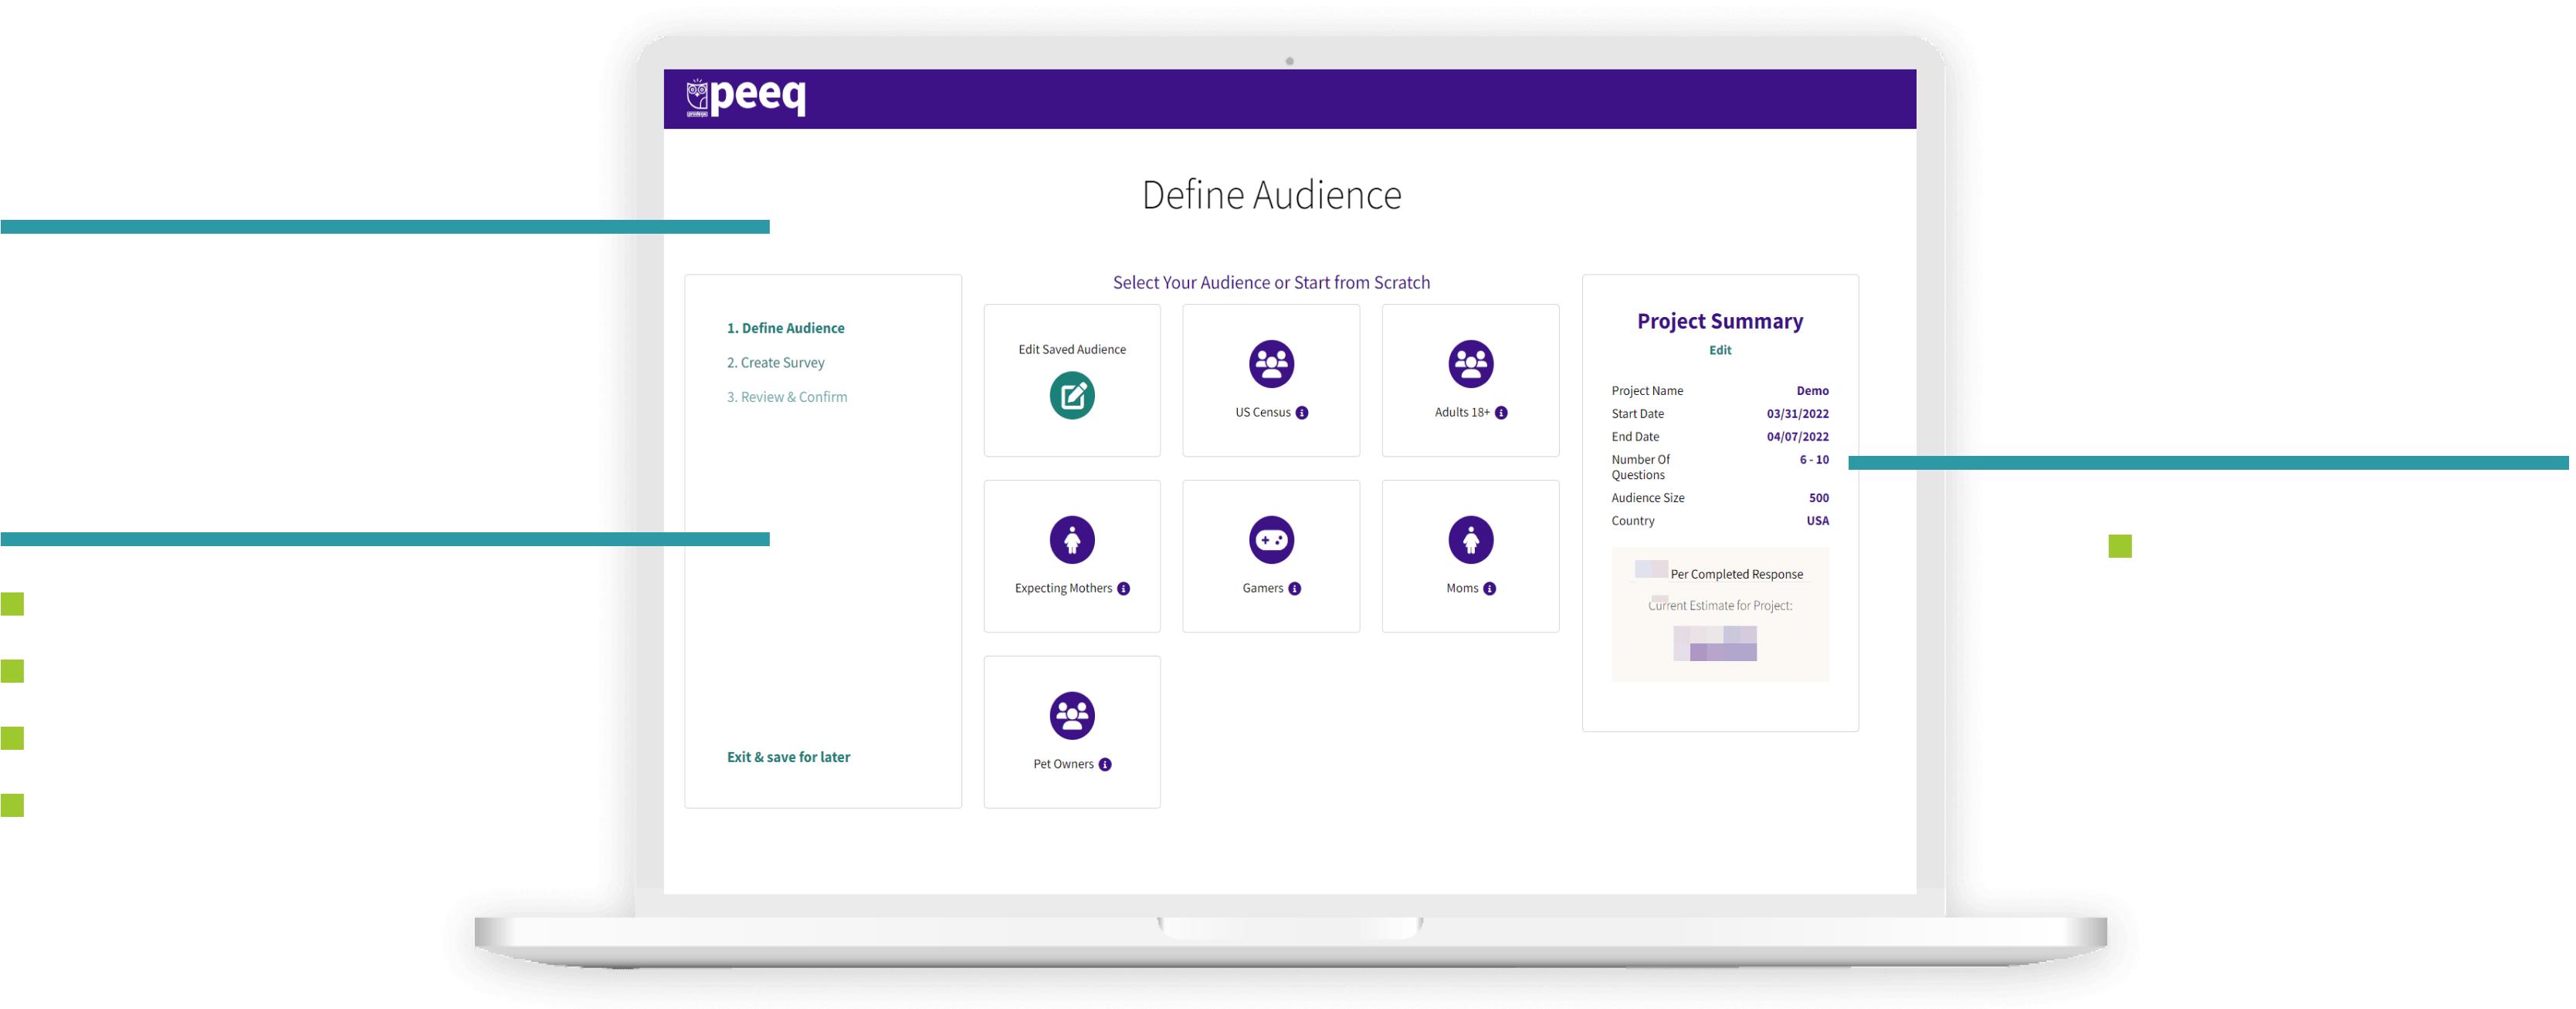Show info for Pet Owners audience
The height and width of the screenshot is (1009, 2576).
1104,764
